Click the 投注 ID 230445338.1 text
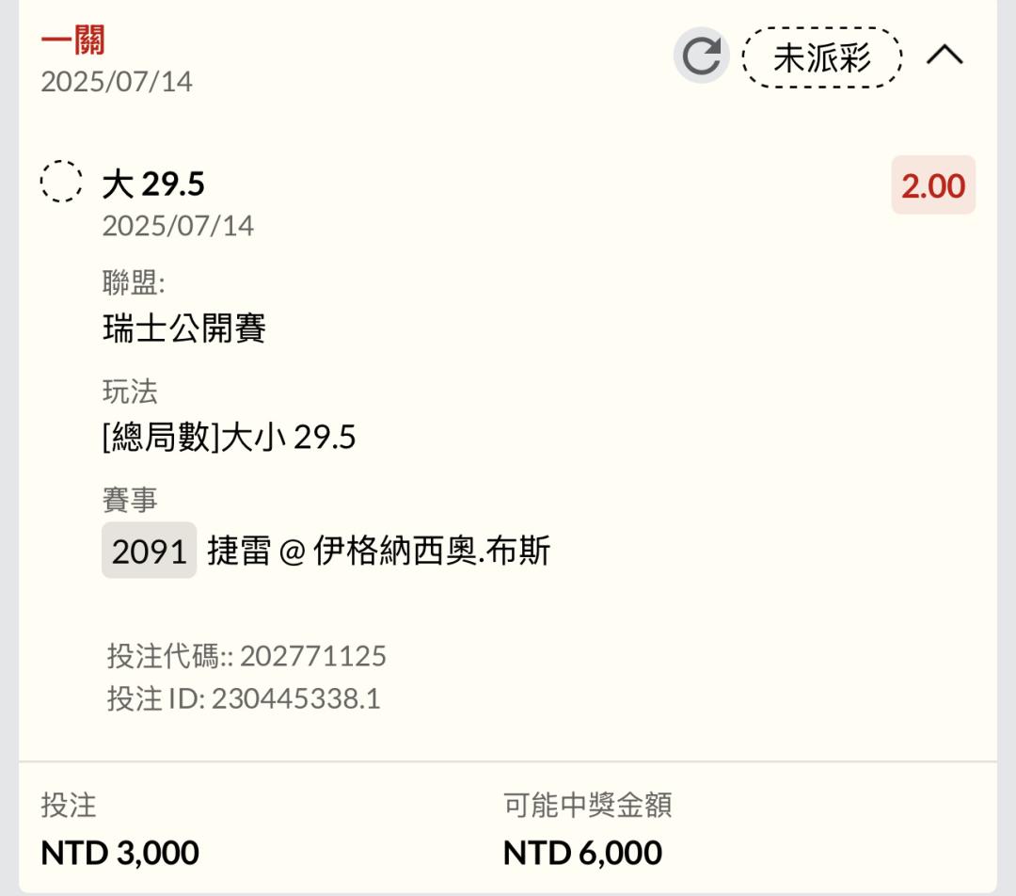This screenshot has width=1016, height=896. pos(244,699)
